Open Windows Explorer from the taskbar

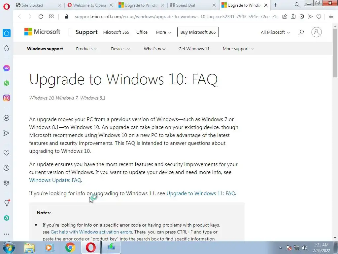coord(29,247)
